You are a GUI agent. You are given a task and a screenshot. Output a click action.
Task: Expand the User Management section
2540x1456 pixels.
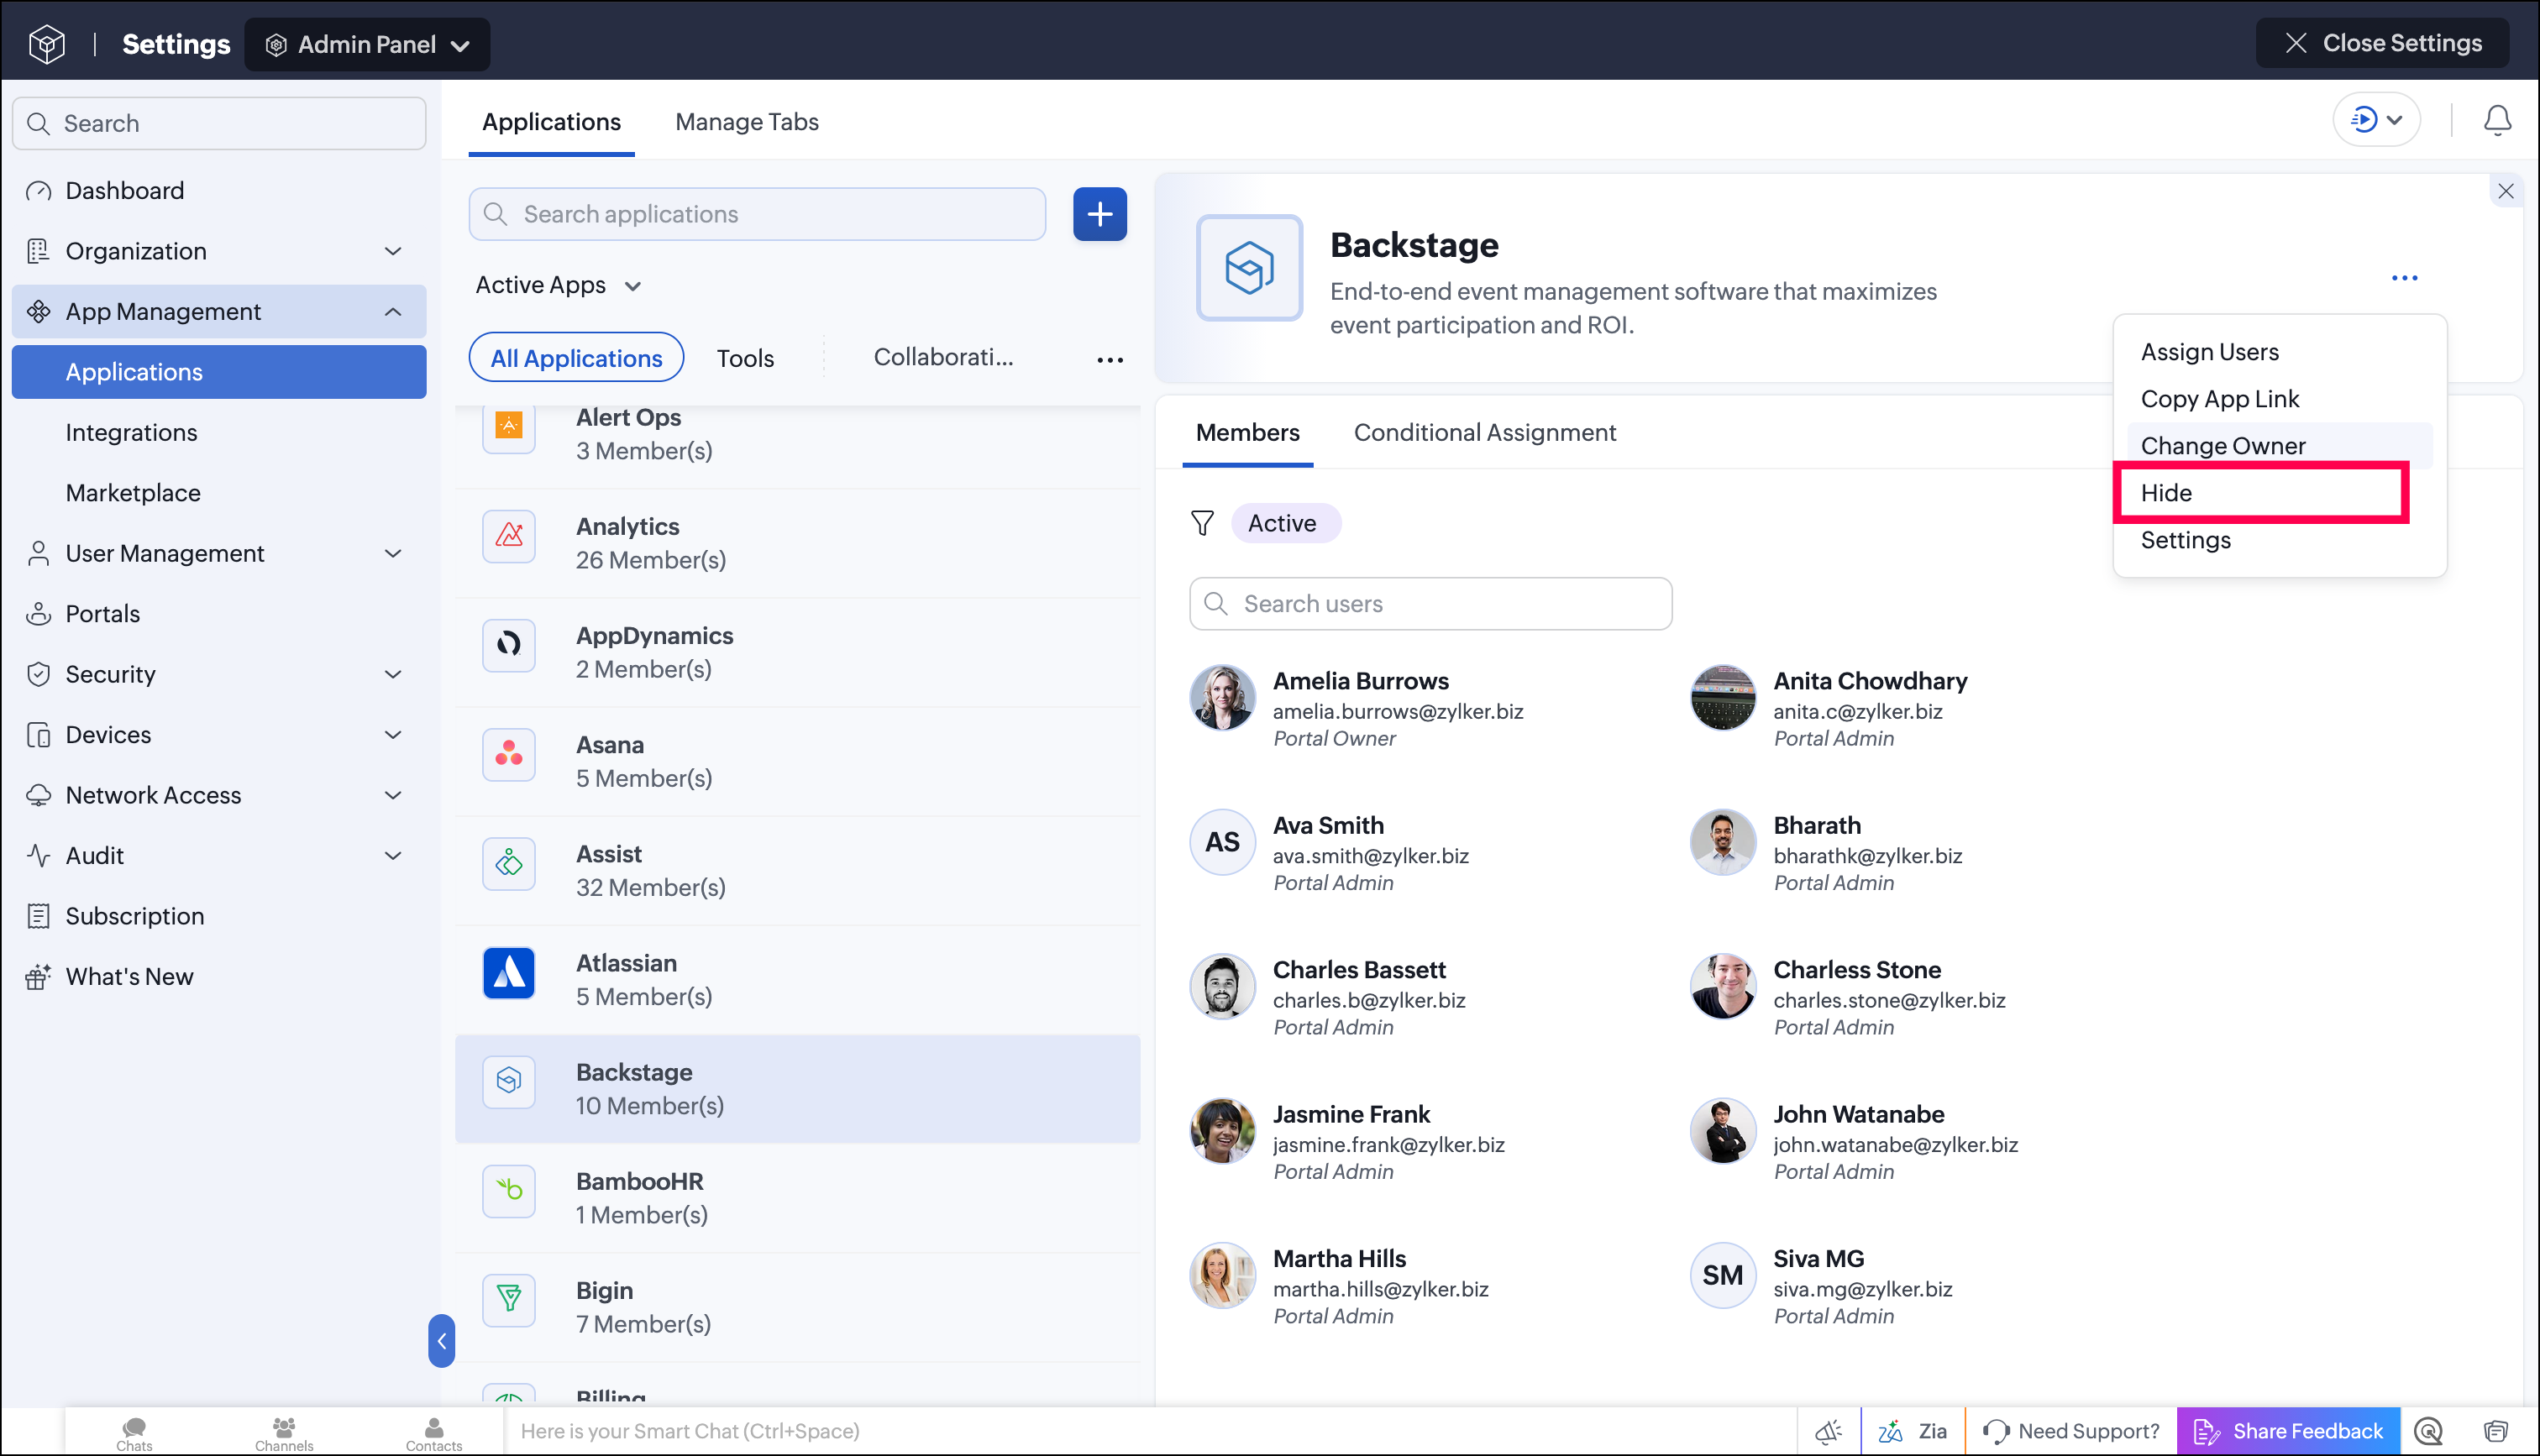point(393,553)
